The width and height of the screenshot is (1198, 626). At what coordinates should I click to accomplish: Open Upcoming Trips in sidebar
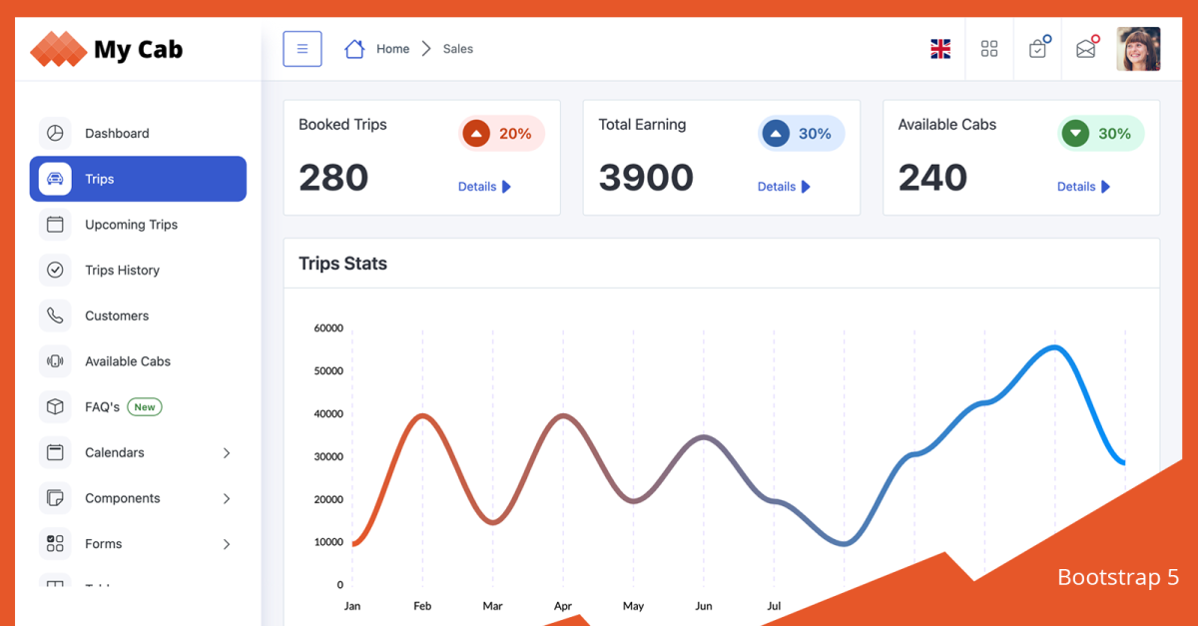tap(131, 225)
